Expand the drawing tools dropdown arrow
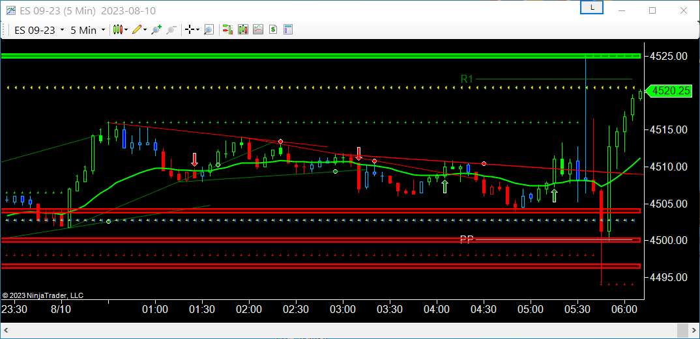 click(x=145, y=30)
